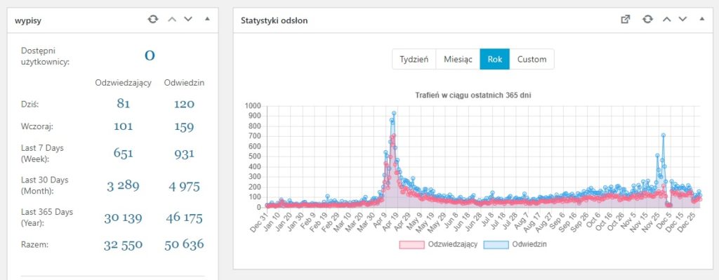Open Last 365 Days visitors 30 139
This screenshot has width=719, height=280.
[124, 218]
